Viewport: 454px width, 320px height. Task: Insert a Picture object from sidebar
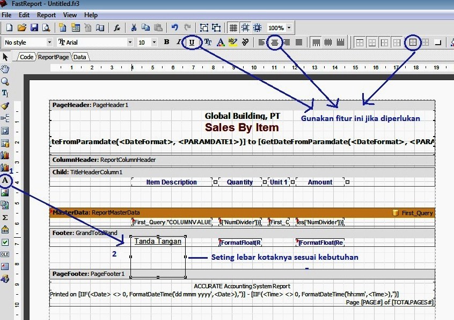pyautogui.click(x=5, y=193)
